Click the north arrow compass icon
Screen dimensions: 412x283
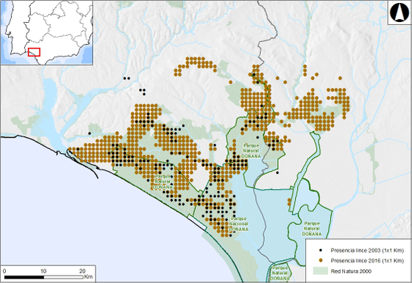click(x=399, y=13)
